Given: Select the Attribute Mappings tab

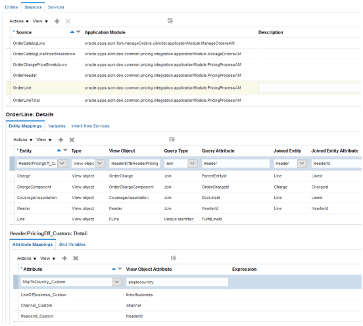Looking at the screenshot, I should coord(32,244).
